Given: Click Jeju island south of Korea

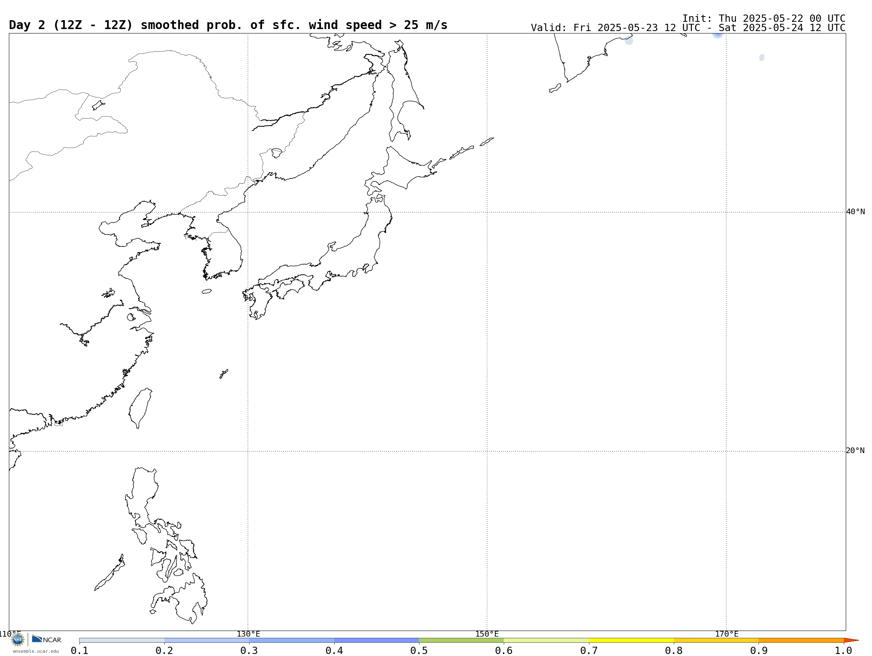Looking at the screenshot, I should pyautogui.click(x=207, y=291).
